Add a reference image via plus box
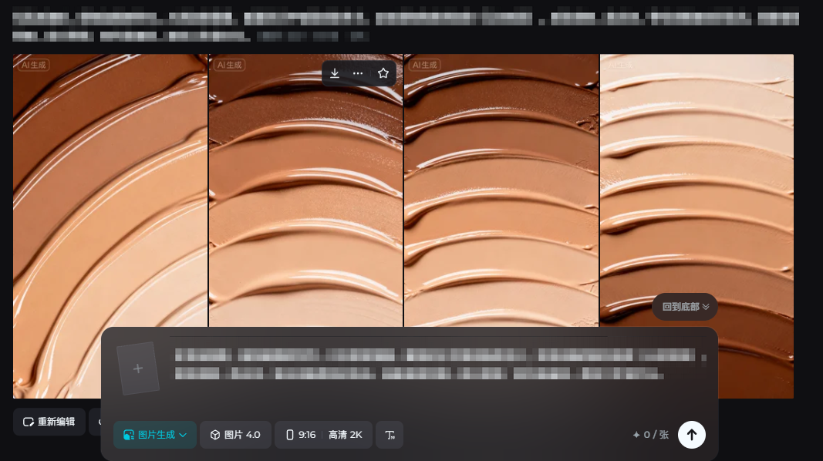Image resolution: width=823 pixels, height=461 pixels. click(x=138, y=368)
